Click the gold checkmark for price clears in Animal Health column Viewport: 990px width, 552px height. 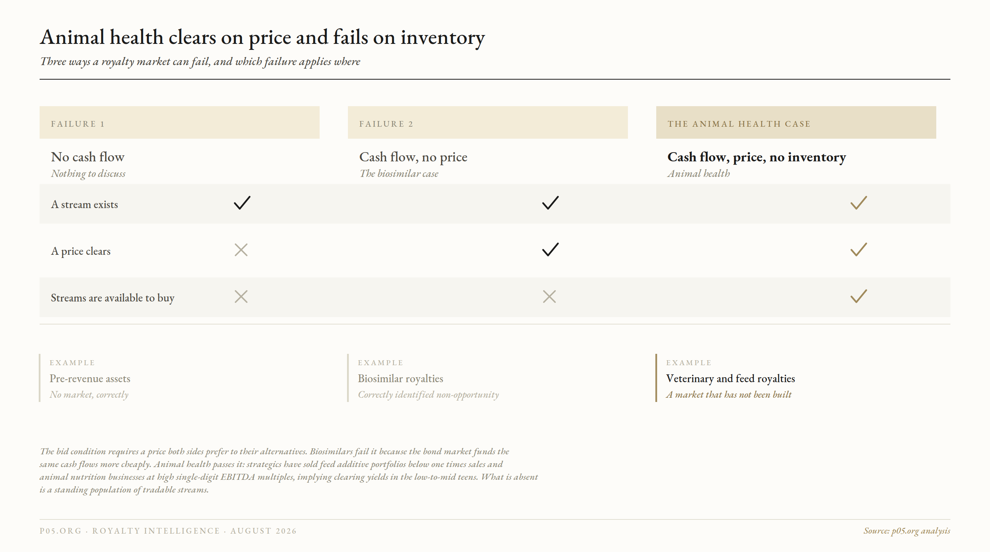pos(858,250)
